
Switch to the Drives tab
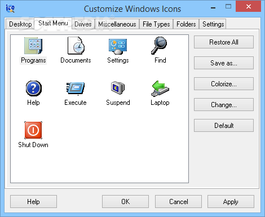(x=83, y=24)
